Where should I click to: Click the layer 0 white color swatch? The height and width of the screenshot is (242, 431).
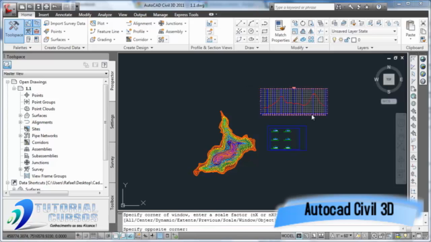354,40
